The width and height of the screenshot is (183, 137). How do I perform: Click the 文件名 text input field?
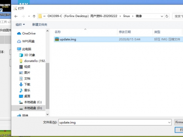(113, 122)
